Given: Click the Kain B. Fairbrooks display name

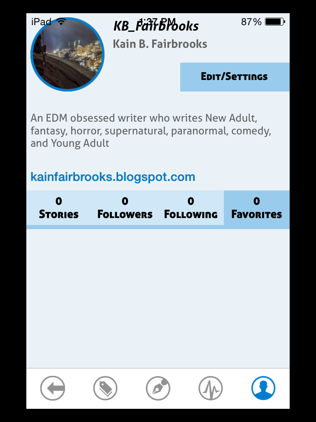Looking at the screenshot, I should click(160, 44).
